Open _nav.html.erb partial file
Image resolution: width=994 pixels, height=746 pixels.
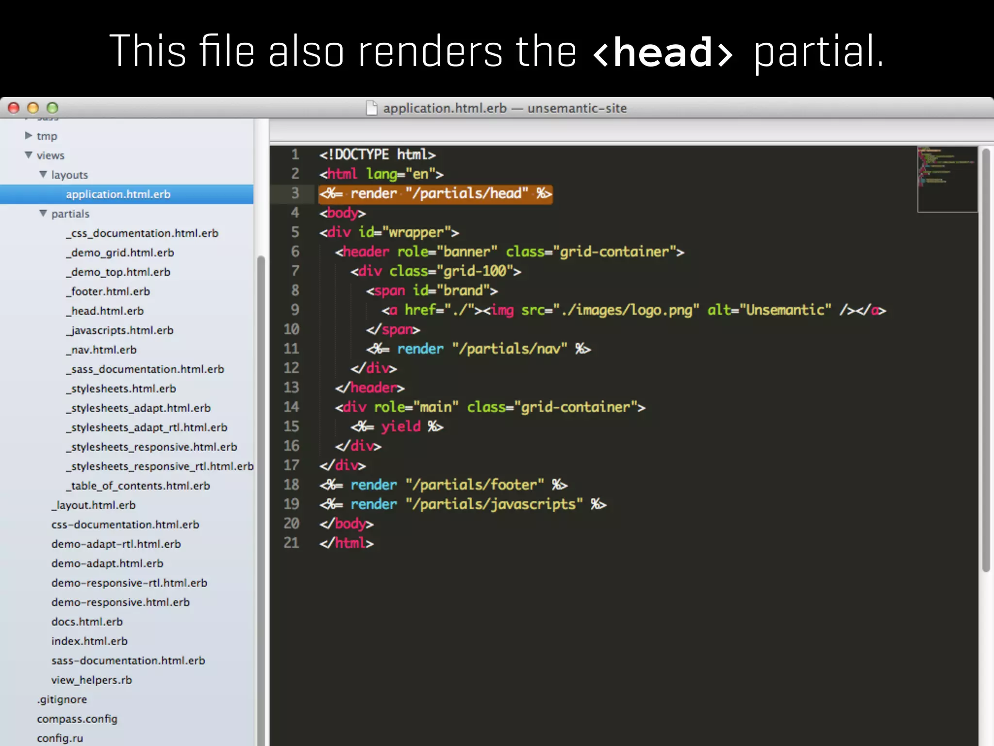click(101, 350)
